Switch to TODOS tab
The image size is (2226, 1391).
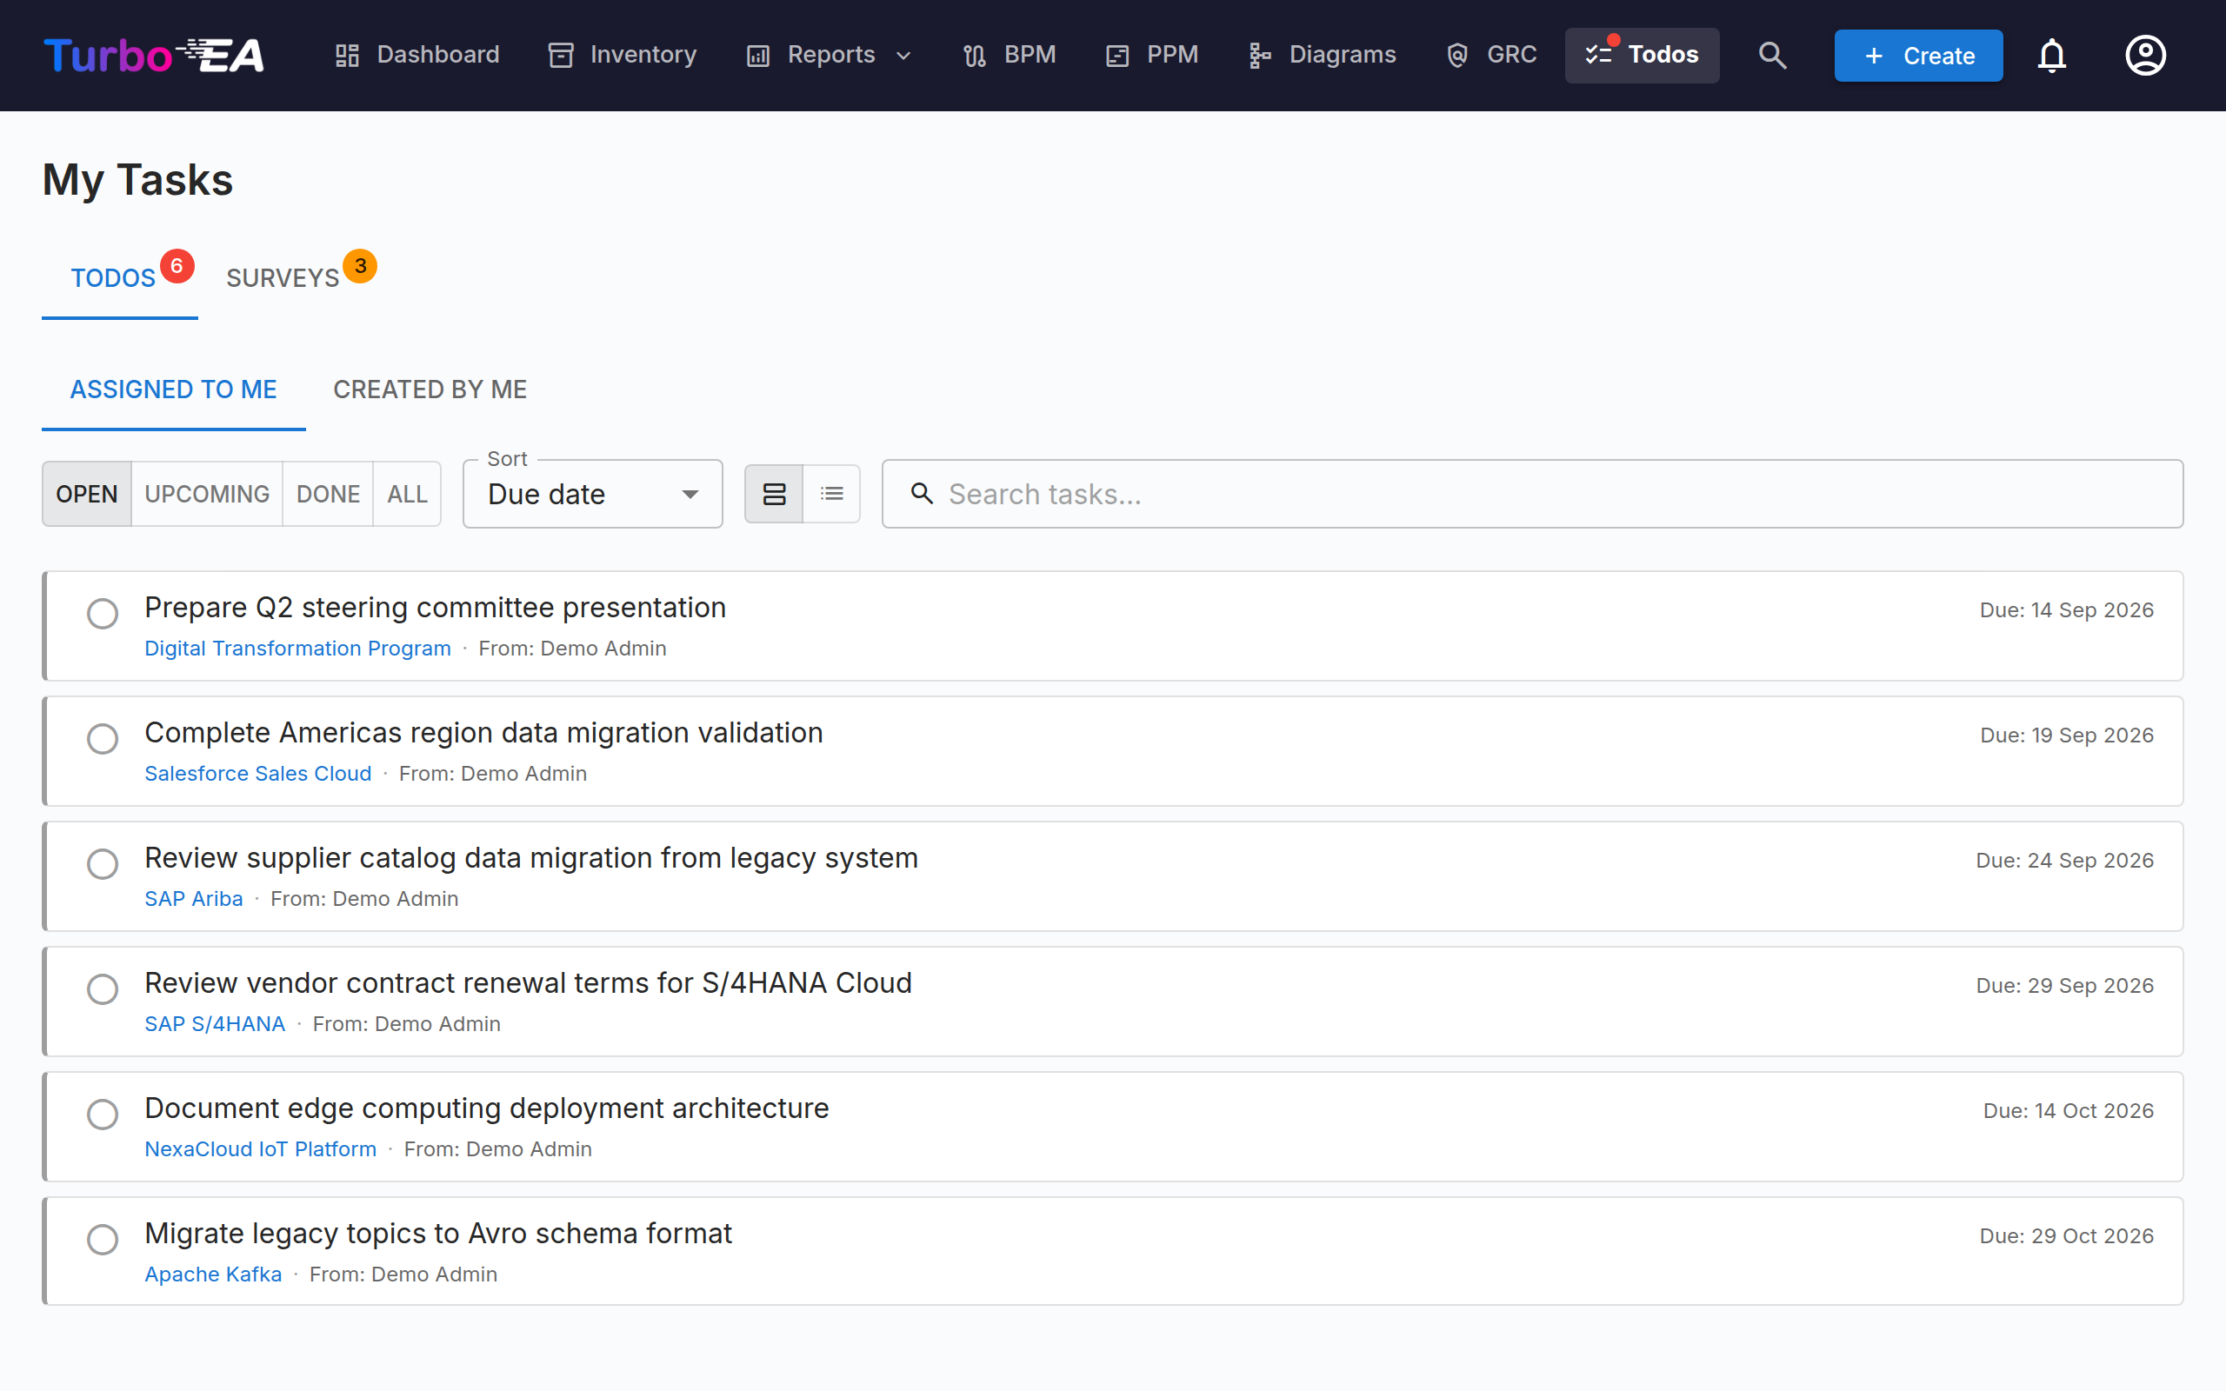[x=120, y=278]
